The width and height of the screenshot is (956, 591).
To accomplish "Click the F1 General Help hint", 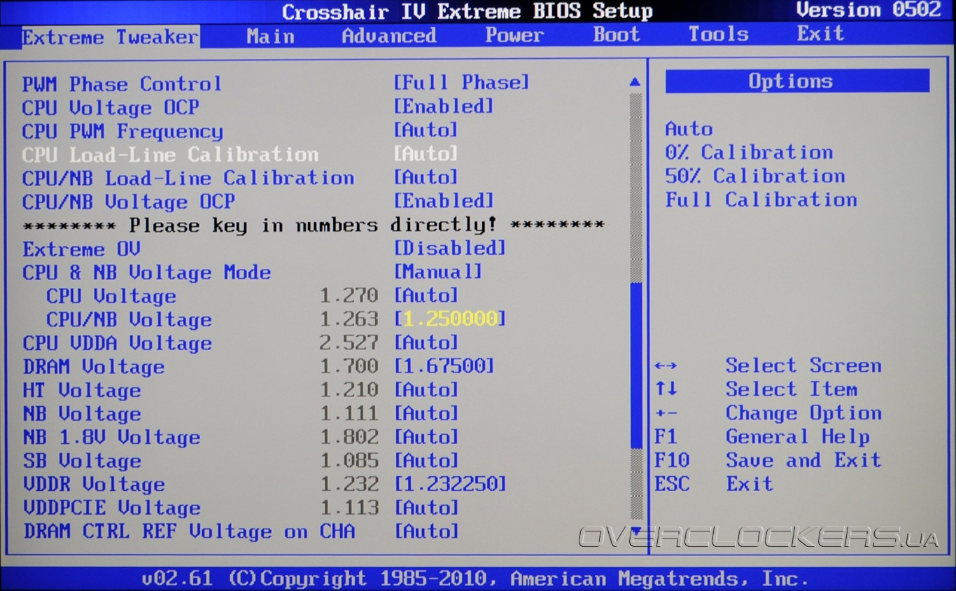I will tap(762, 437).
